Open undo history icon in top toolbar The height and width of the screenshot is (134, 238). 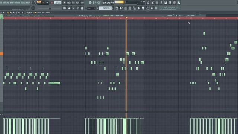(148, 3)
